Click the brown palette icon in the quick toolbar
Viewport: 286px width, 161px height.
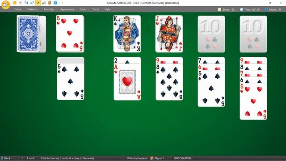pos(50,3)
